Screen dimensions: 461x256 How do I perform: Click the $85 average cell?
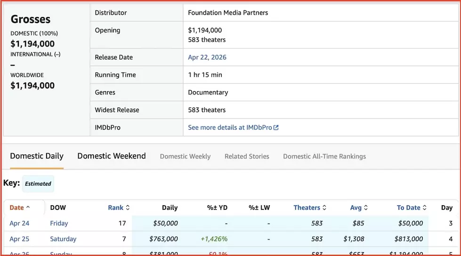pyautogui.click(x=358, y=223)
